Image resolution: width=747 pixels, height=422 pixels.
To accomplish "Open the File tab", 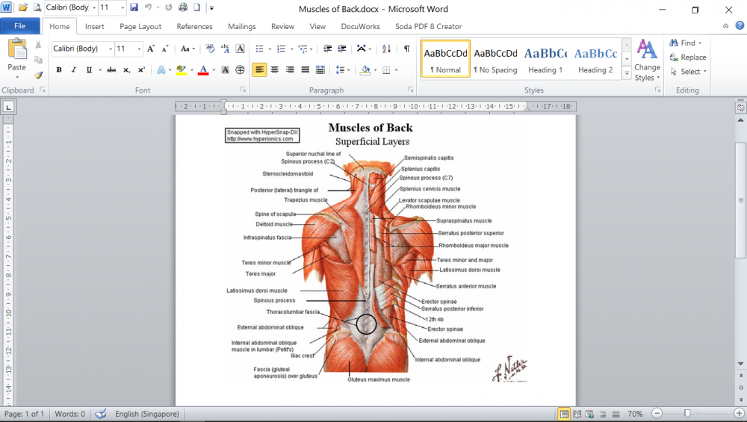I will point(20,26).
